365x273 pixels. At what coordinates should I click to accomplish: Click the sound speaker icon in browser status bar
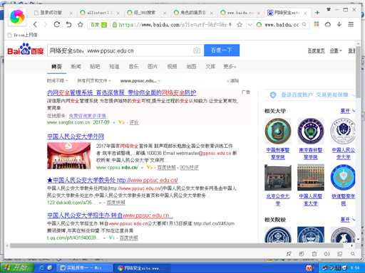(327, 254)
